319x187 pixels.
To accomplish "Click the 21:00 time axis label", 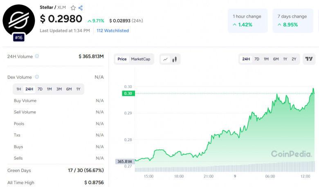I will pos(209,176).
